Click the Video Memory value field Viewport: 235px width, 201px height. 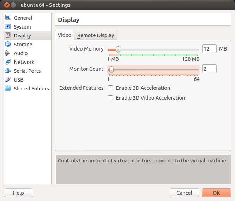(x=209, y=49)
